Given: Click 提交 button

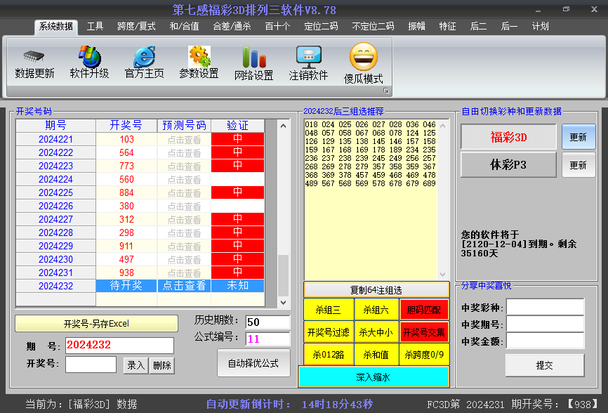Looking at the screenshot, I should point(545,365).
